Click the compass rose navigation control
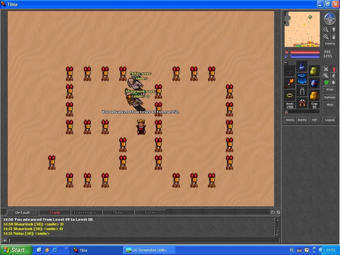Viewport: 340px width, 255px height. (330, 19)
